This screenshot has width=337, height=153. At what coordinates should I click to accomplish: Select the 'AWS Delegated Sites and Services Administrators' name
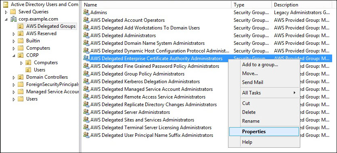[142, 120]
